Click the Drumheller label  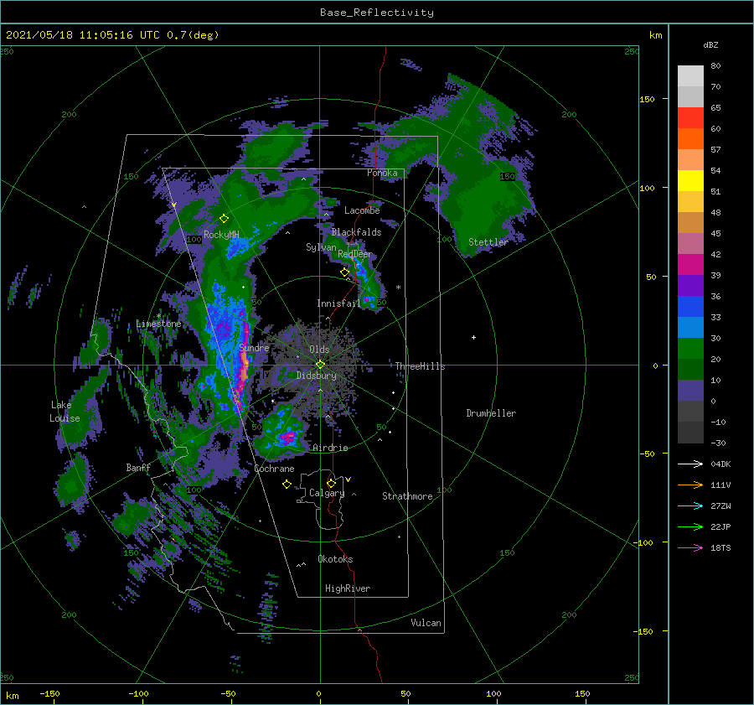[x=491, y=413]
